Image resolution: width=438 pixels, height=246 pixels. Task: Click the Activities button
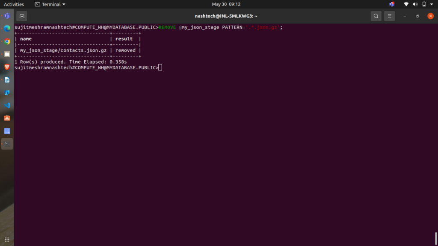[x=14, y=4]
